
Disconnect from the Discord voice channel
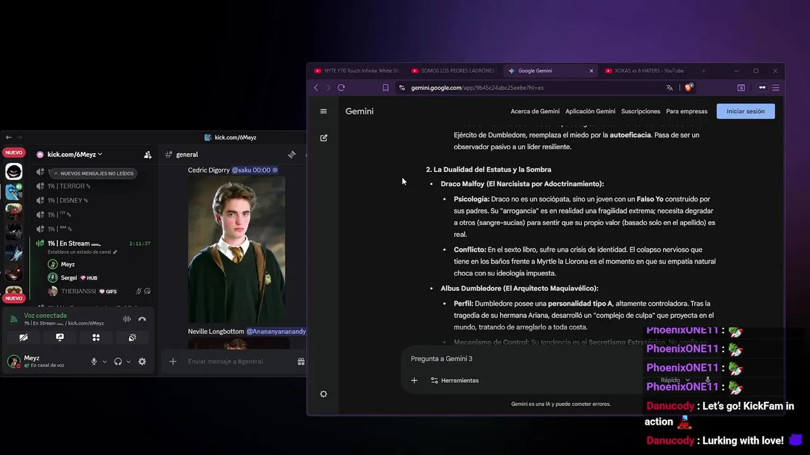(142, 319)
